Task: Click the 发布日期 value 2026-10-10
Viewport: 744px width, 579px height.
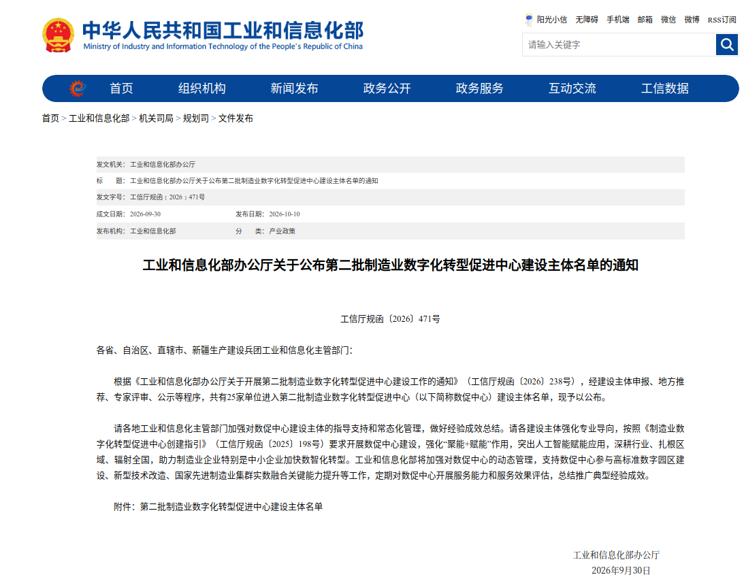Action: coord(285,214)
